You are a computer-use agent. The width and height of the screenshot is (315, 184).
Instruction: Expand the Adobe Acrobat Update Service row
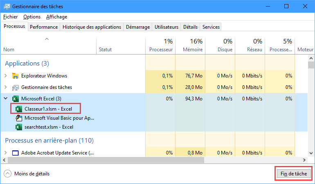point(6,153)
